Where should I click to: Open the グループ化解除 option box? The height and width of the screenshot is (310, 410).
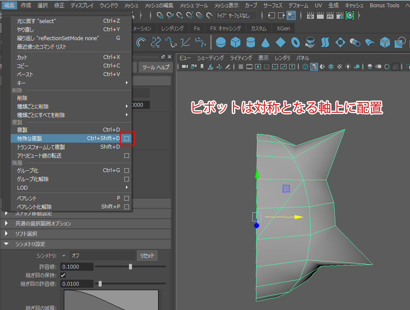coord(127,179)
